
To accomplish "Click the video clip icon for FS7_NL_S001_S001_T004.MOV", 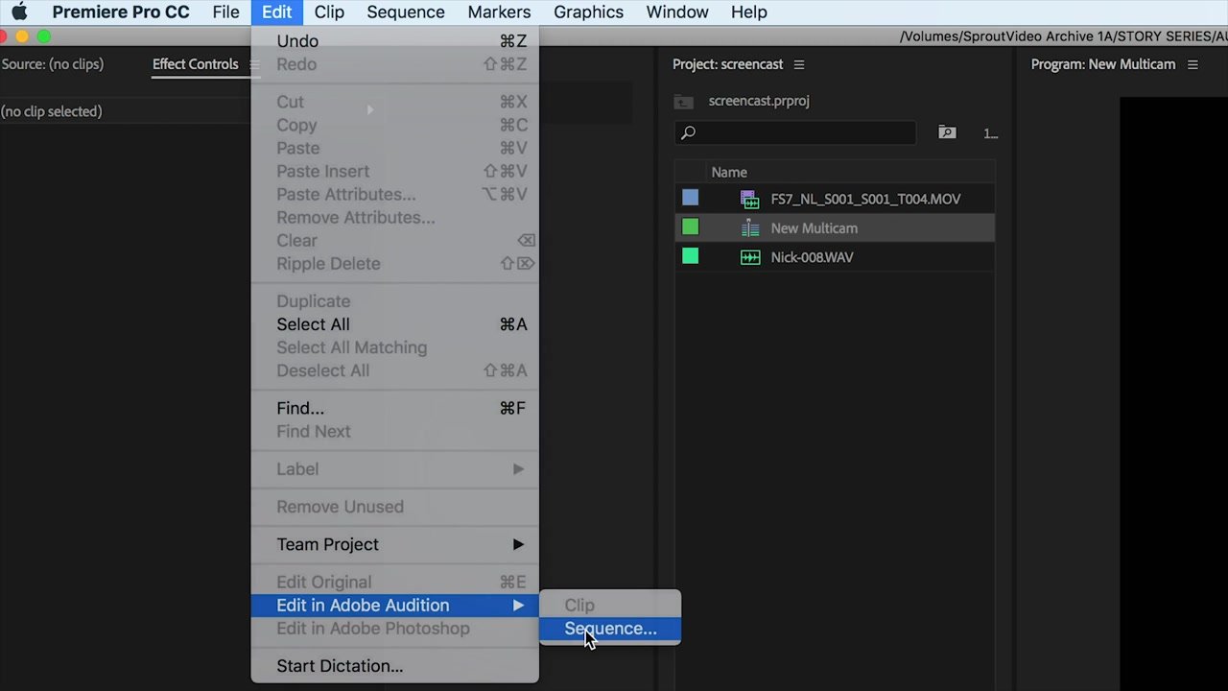I will tap(750, 199).
